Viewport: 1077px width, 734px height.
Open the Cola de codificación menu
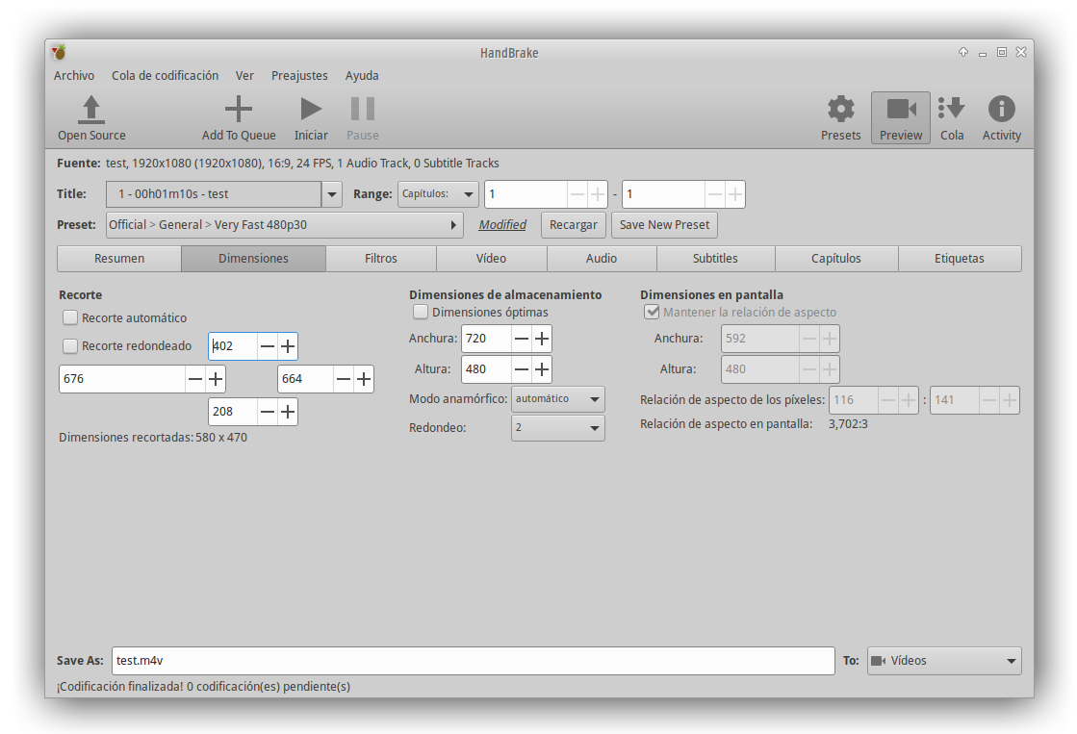[165, 75]
